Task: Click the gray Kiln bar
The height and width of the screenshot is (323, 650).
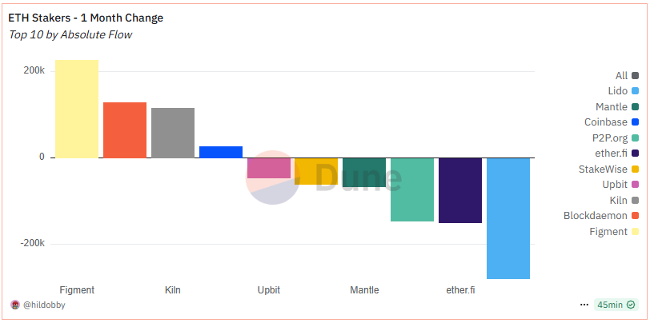Action: 173,133
